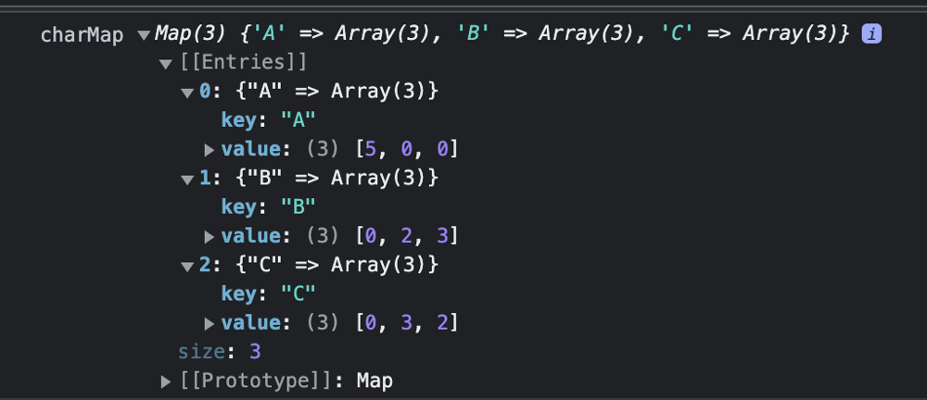
Task: Click value label of entry "B"
Action: (252, 236)
